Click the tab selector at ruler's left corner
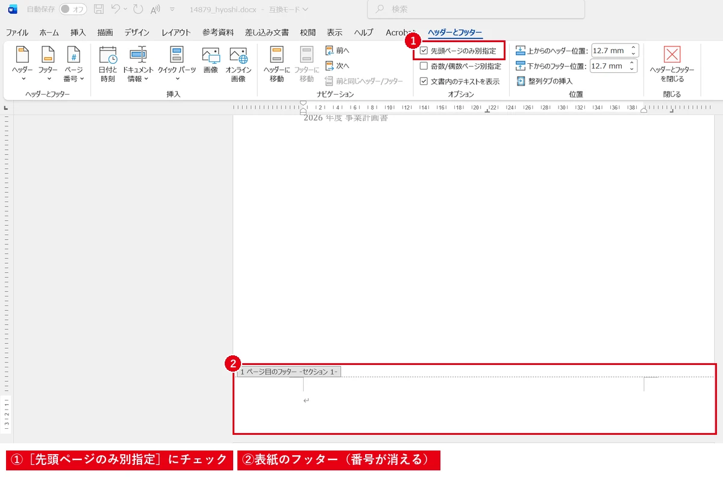This screenshot has width=723, height=477. (x=6, y=108)
